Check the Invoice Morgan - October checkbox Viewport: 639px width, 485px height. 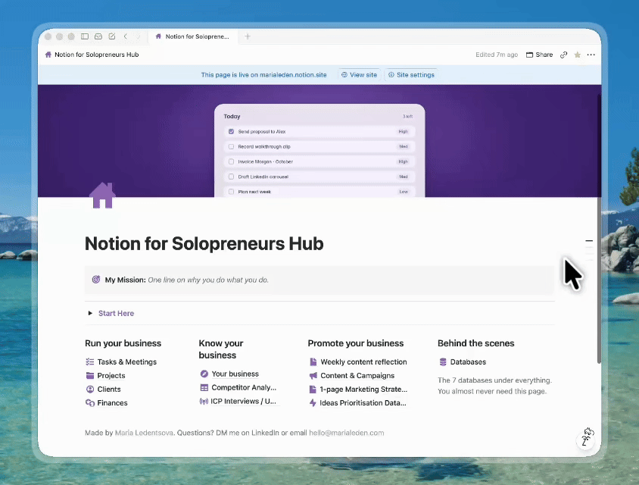pyautogui.click(x=231, y=161)
